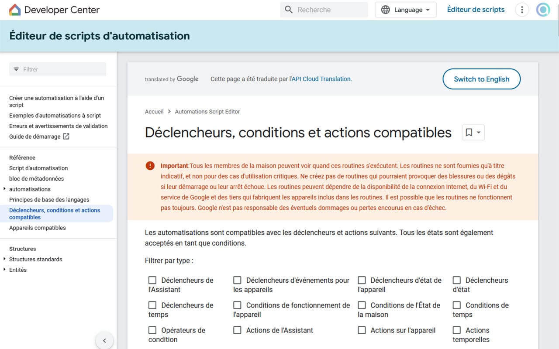This screenshot has height=349, width=559.
Task: Click the bookmark icon beside page title
Action: click(x=469, y=132)
